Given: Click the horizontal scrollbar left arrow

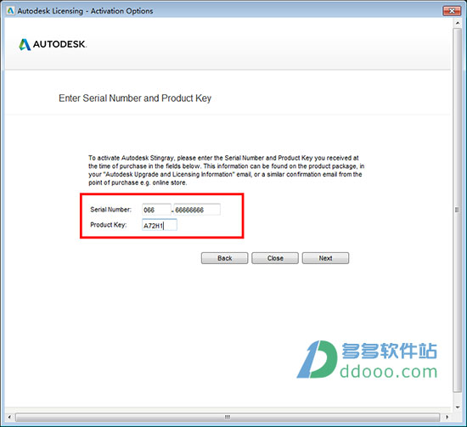Looking at the screenshot, I should click(9, 417).
